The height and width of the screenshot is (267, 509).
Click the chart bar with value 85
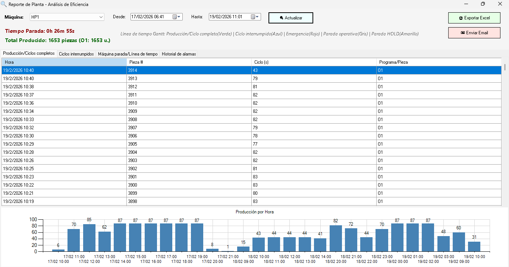coord(89,238)
